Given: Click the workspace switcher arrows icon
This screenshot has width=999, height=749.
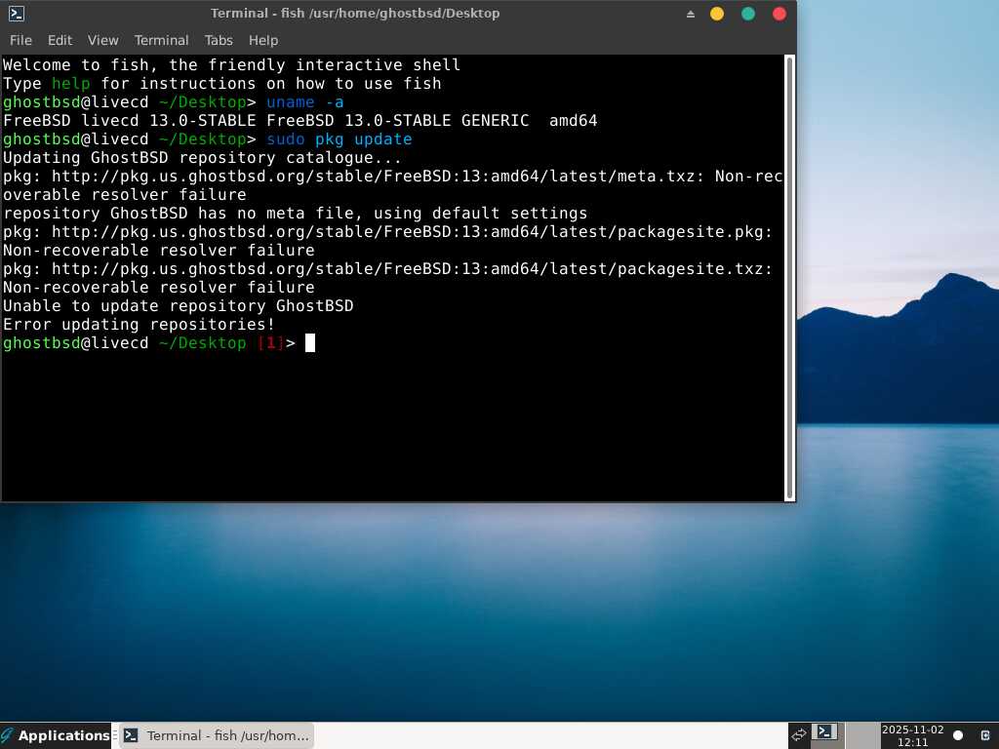Looking at the screenshot, I should click(799, 735).
